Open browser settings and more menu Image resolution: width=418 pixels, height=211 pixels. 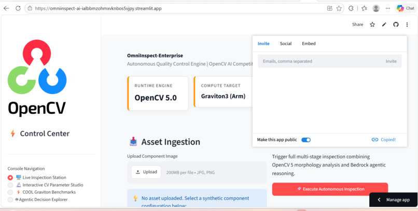coord(388,8)
